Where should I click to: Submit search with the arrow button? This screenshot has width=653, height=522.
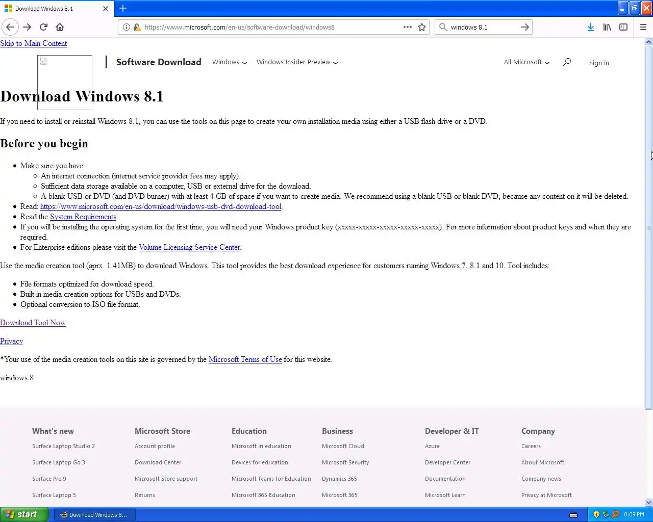(x=525, y=27)
